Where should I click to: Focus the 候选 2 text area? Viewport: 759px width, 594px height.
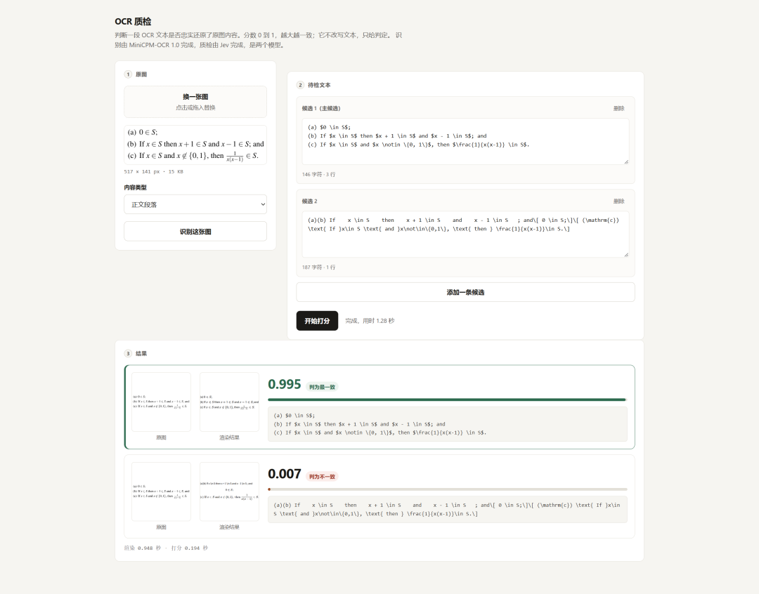click(x=465, y=234)
